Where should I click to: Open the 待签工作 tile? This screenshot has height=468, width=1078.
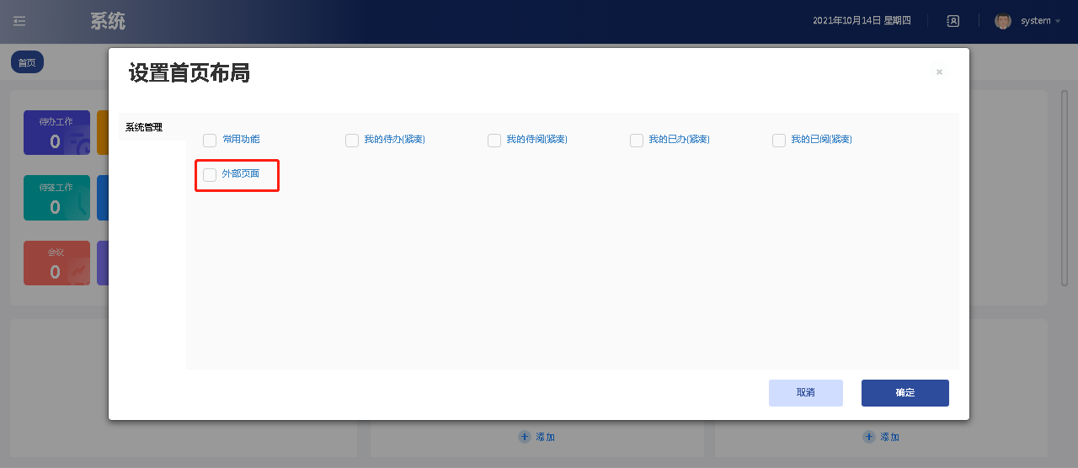(x=56, y=198)
